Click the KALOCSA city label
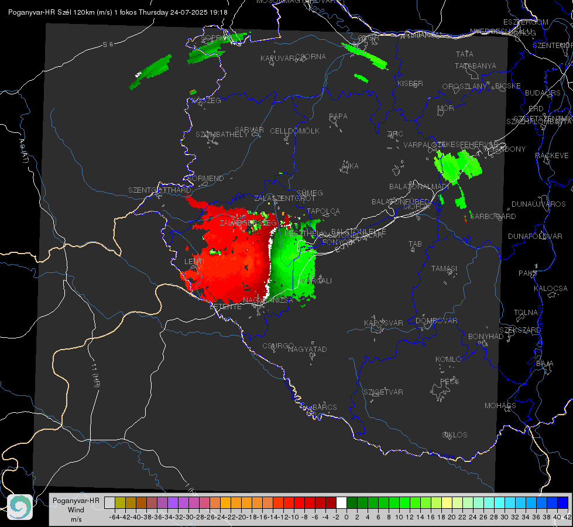Viewport: 573px width, 527px height. [551, 289]
